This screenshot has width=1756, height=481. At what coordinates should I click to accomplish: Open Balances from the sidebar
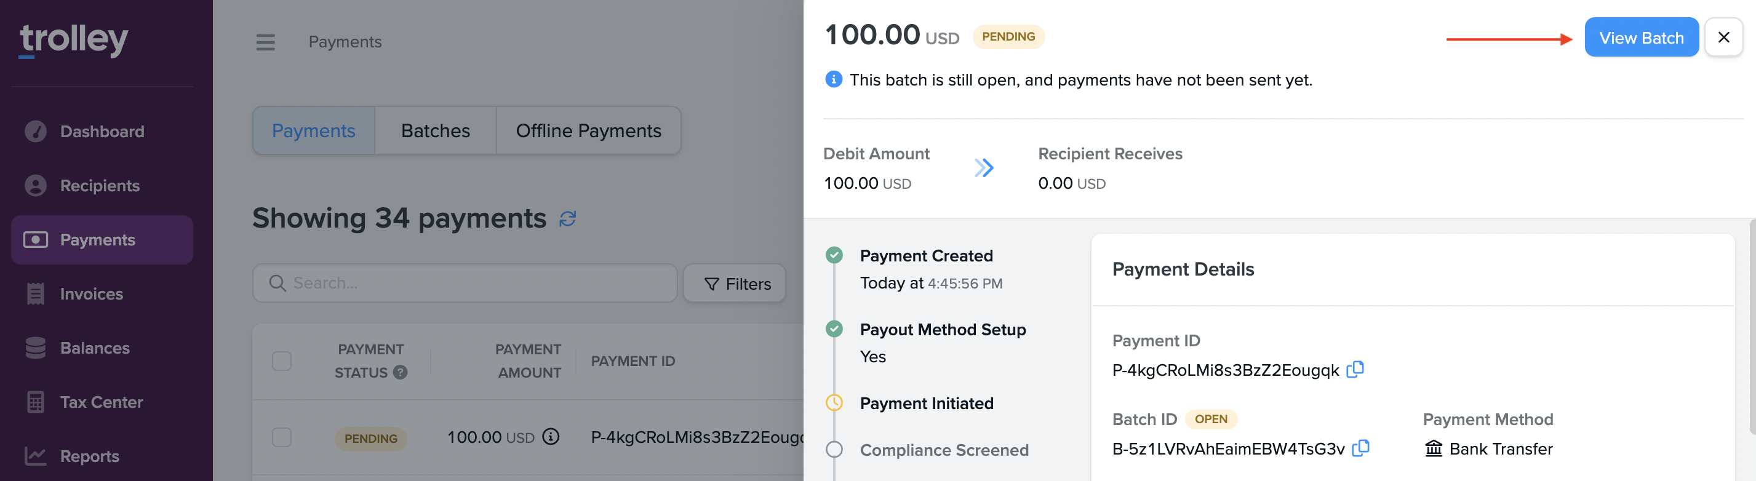pyautogui.click(x=95, y=348)
